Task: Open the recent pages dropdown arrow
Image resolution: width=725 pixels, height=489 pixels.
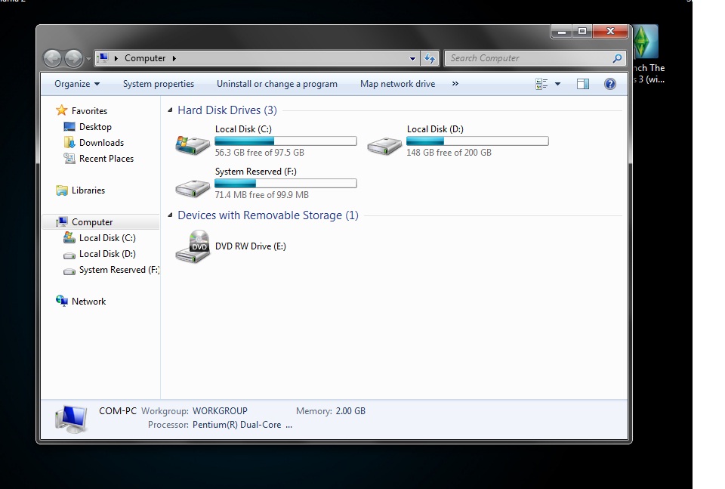Action: (88, 59)
